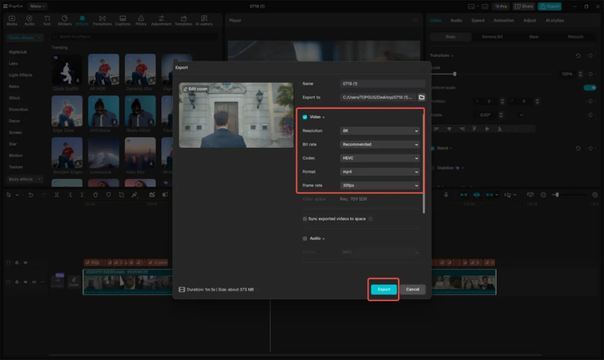Screen dimensions: 604x360
Task: Click the cyan Export button in dialog
Action: 384,289
